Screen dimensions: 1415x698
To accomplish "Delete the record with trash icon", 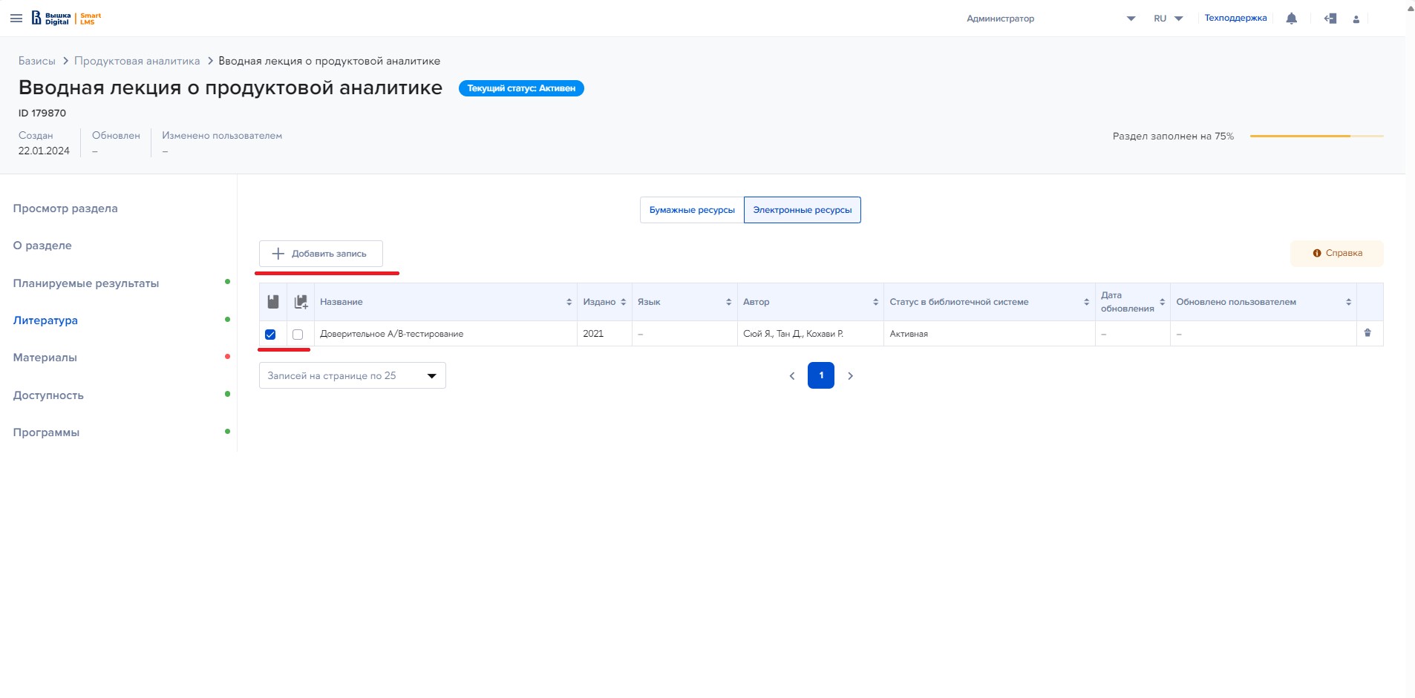I will coord(1367,333).
